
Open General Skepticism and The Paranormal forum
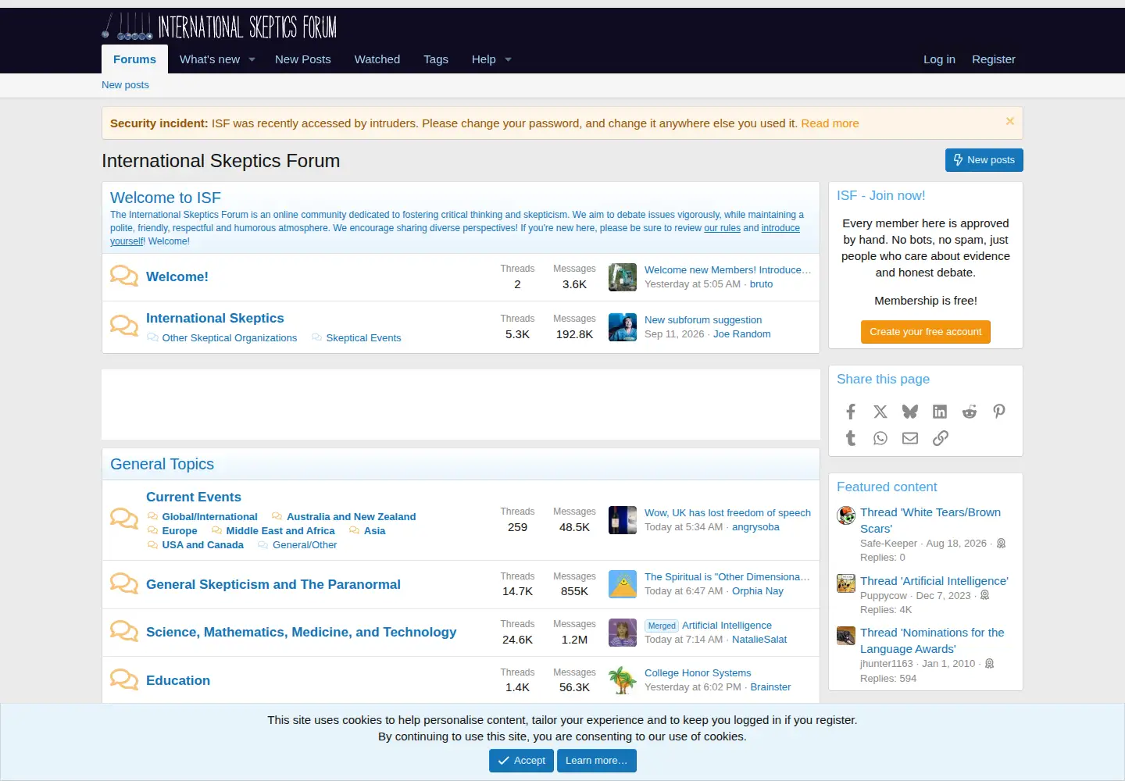click(273, 584)
